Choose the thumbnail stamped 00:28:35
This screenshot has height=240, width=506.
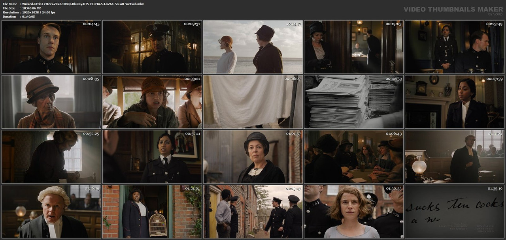point(51,102)
